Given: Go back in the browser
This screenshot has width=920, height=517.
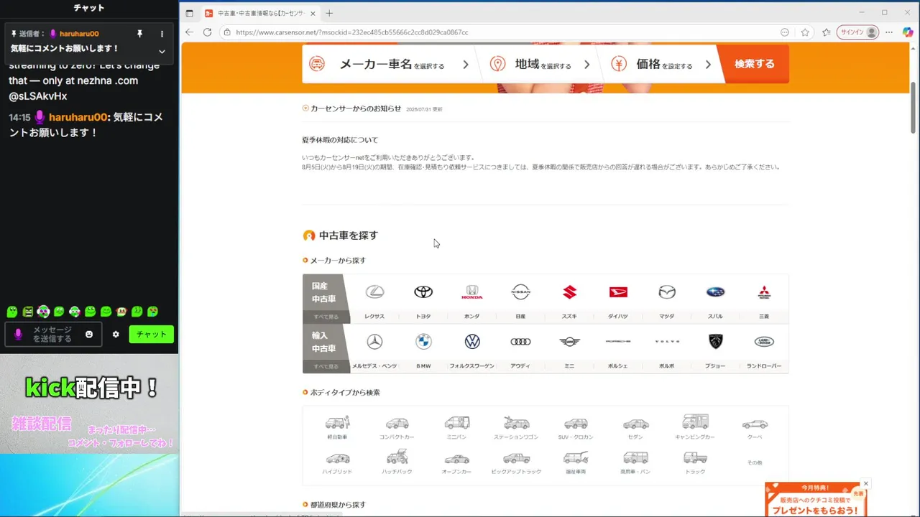Looking at the screenshot, I should coord(189,32).
